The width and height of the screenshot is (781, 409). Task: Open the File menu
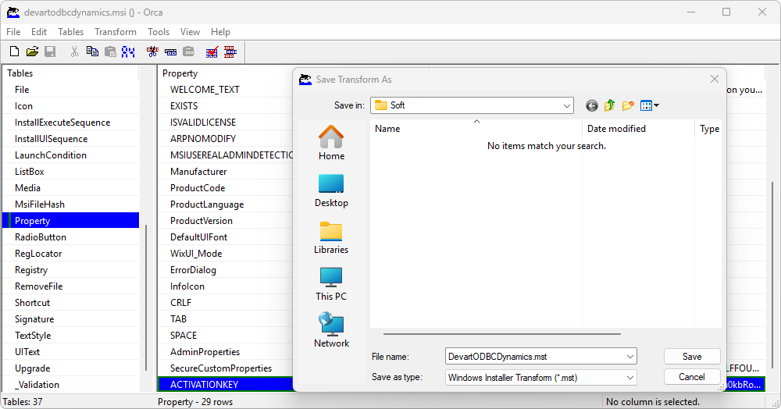(x=13, y=32)
